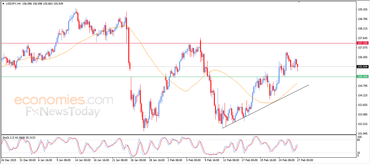Click the stochastic 100 level label

tap(360, 137)
